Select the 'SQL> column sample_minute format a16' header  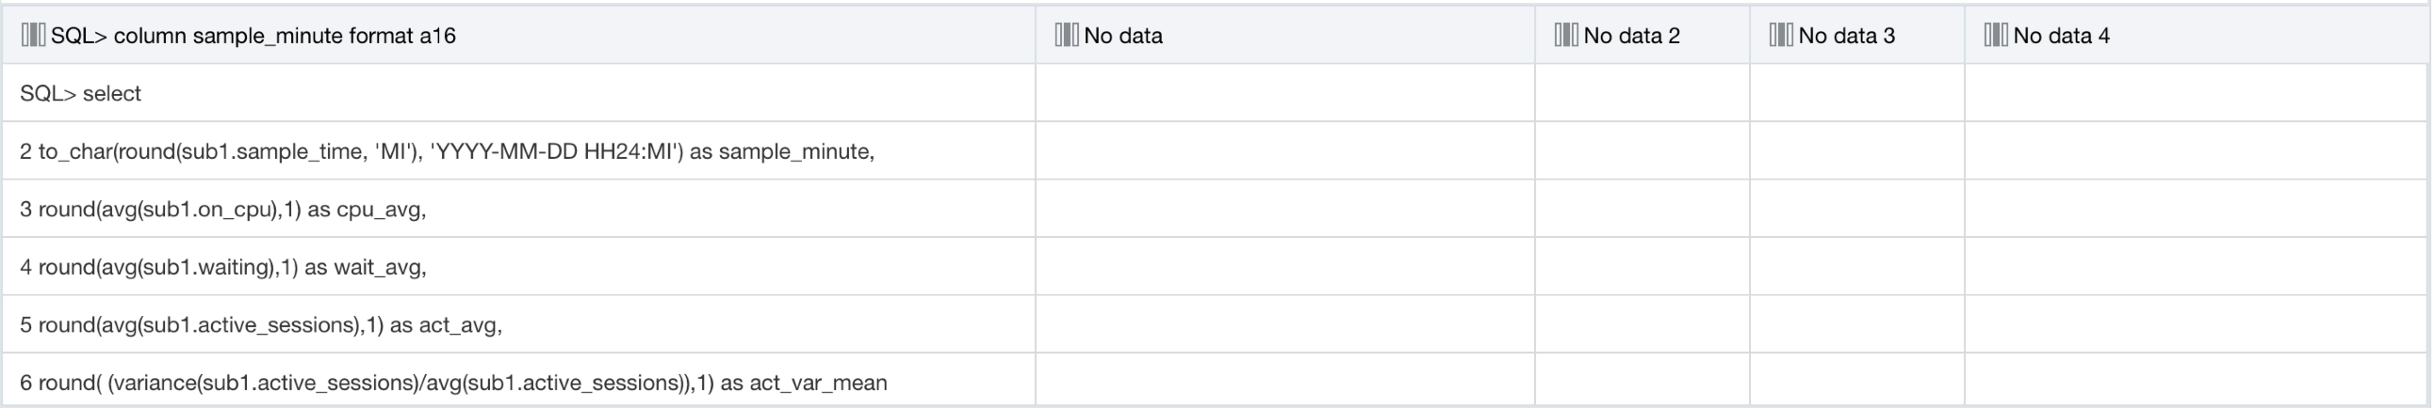(519, 35)
